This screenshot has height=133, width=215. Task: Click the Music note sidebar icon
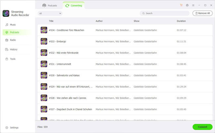click(7, 25)
